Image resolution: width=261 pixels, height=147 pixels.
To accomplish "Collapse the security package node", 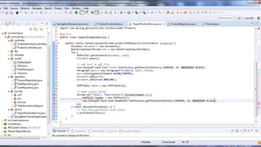I will click(x=9, y=91).
